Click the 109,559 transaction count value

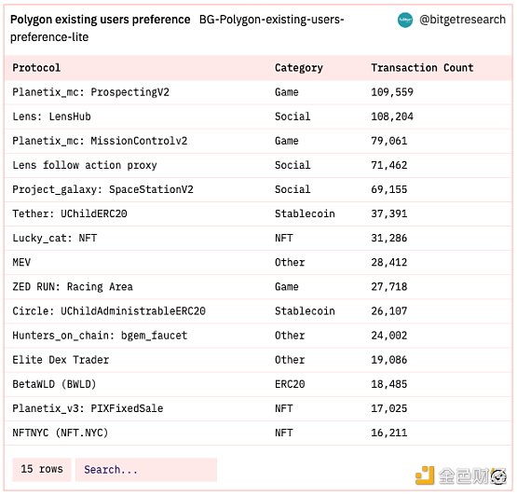click(x=392, y=92)
